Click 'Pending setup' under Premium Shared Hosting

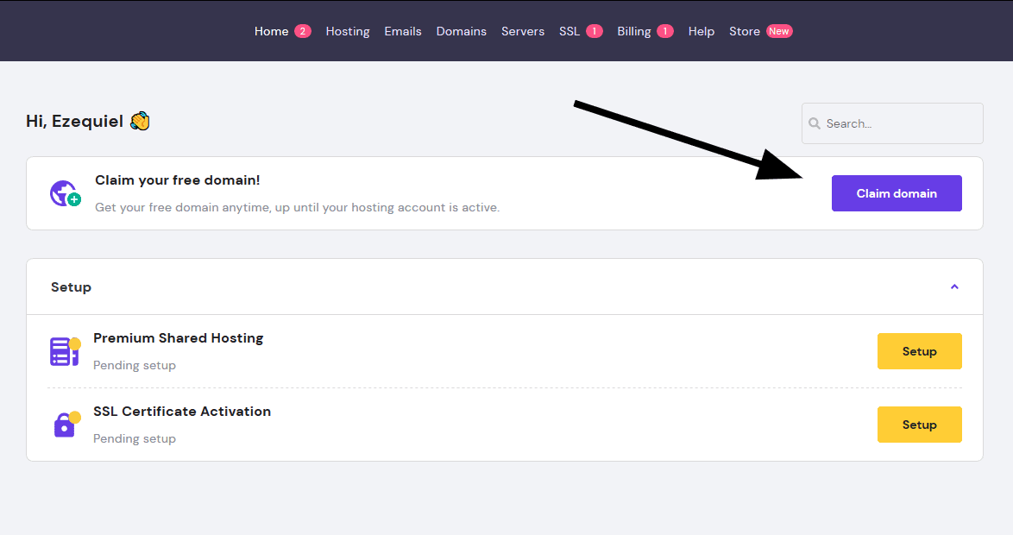[135, 365]
